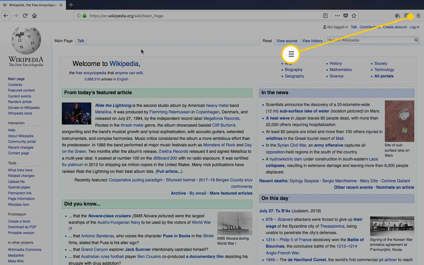Bookmark this page with the star icon
This screenshot has width=424, height=265.
pos(354,16)
